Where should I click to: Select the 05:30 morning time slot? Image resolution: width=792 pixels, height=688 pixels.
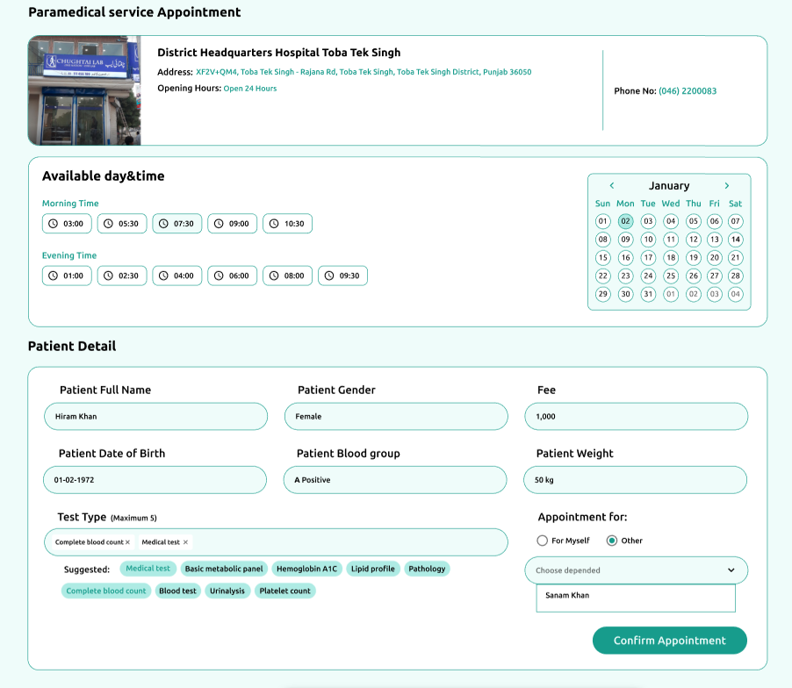[x=122, y=224]
